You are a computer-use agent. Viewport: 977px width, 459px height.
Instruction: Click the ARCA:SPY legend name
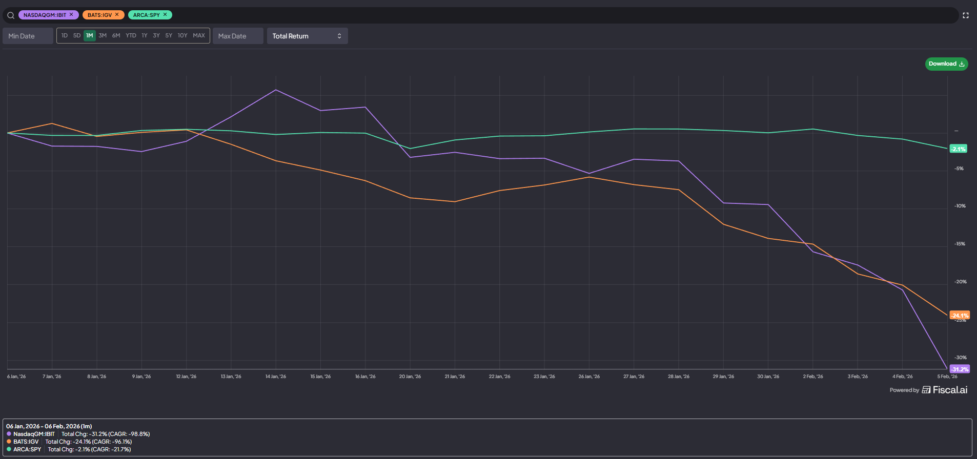27,449
